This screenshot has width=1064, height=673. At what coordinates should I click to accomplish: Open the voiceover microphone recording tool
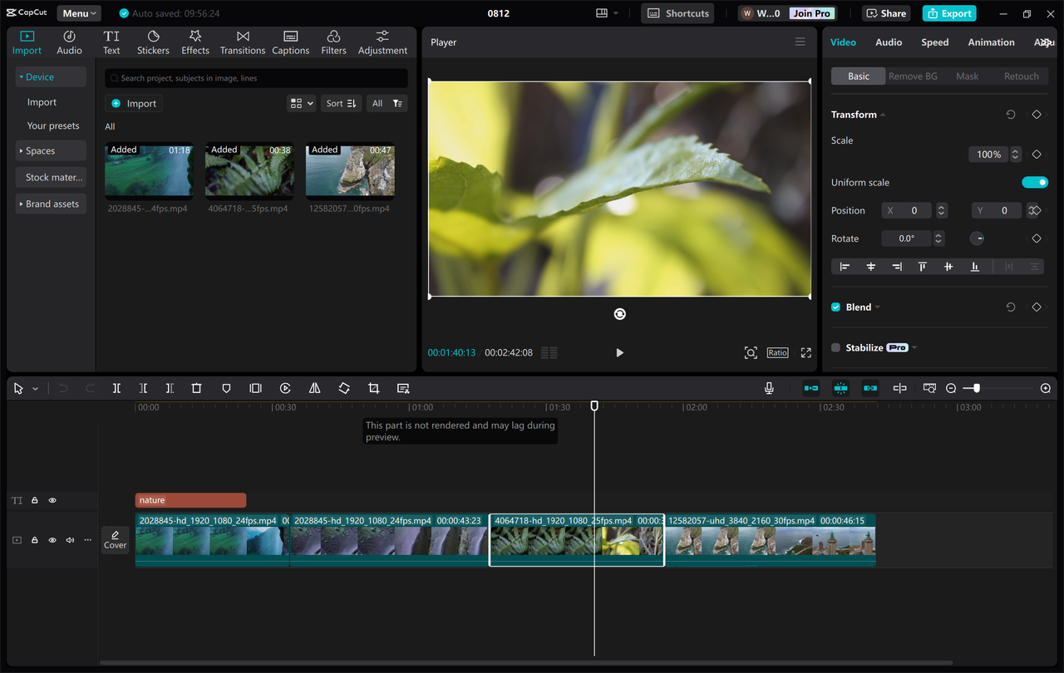pos(769,387)
